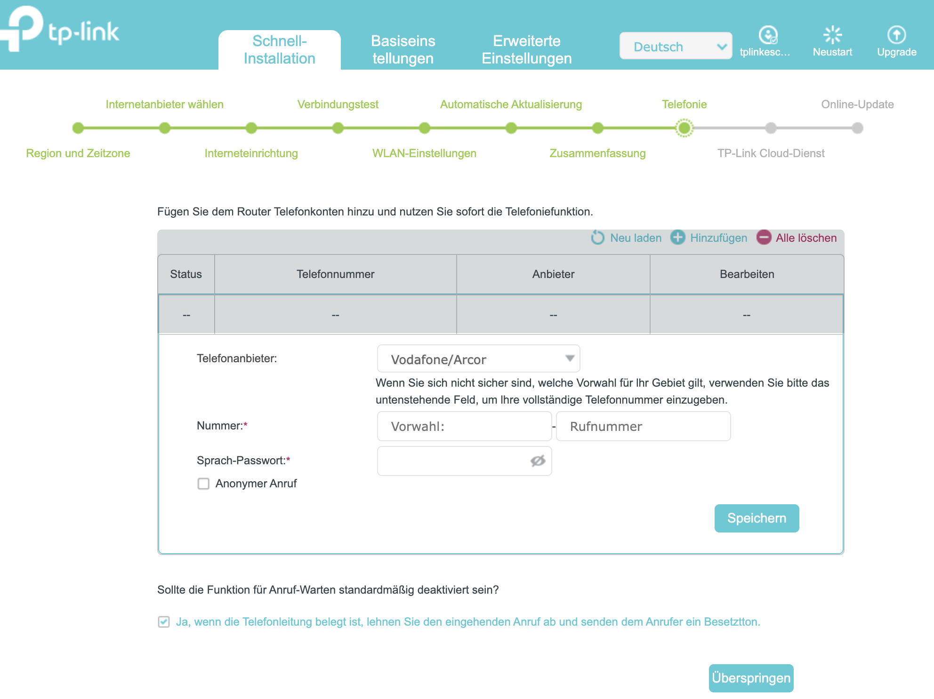Uncheck the Besetztton call-waiting checkbox
This screenshot has width=934, height=699.
point(164,622)
